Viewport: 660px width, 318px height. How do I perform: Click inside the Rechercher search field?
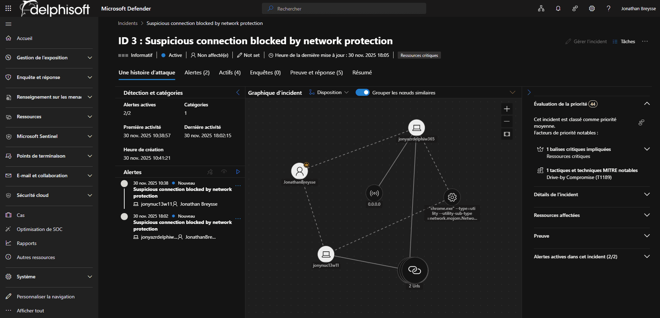(344, 8)
